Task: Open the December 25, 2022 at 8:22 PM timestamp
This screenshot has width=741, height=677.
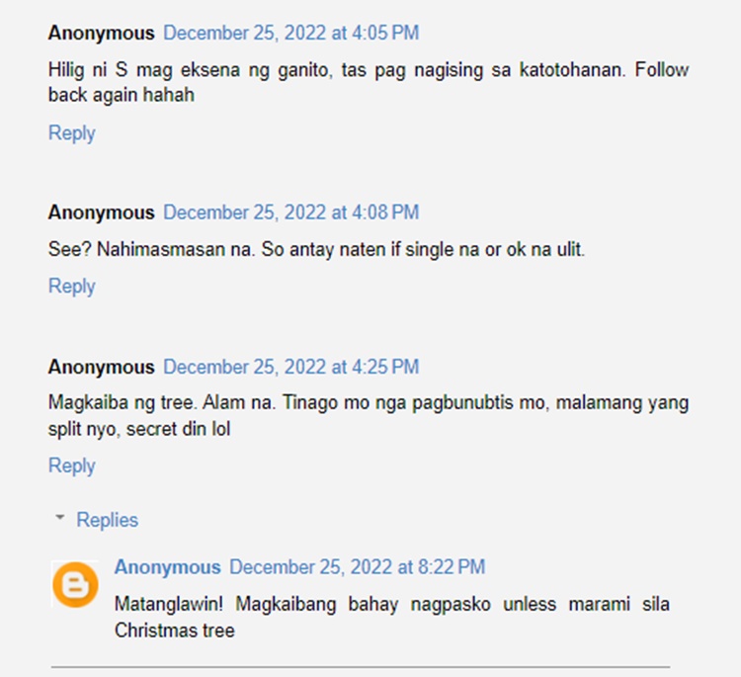Action: tap(358, 567)
